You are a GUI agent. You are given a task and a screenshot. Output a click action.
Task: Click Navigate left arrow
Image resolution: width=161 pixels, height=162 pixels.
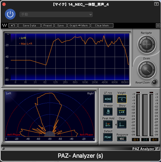(x=140, y=44)
